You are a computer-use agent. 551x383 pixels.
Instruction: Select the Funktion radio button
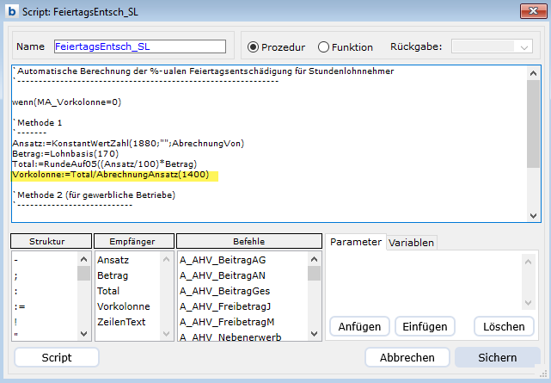(x=323, y=47)
